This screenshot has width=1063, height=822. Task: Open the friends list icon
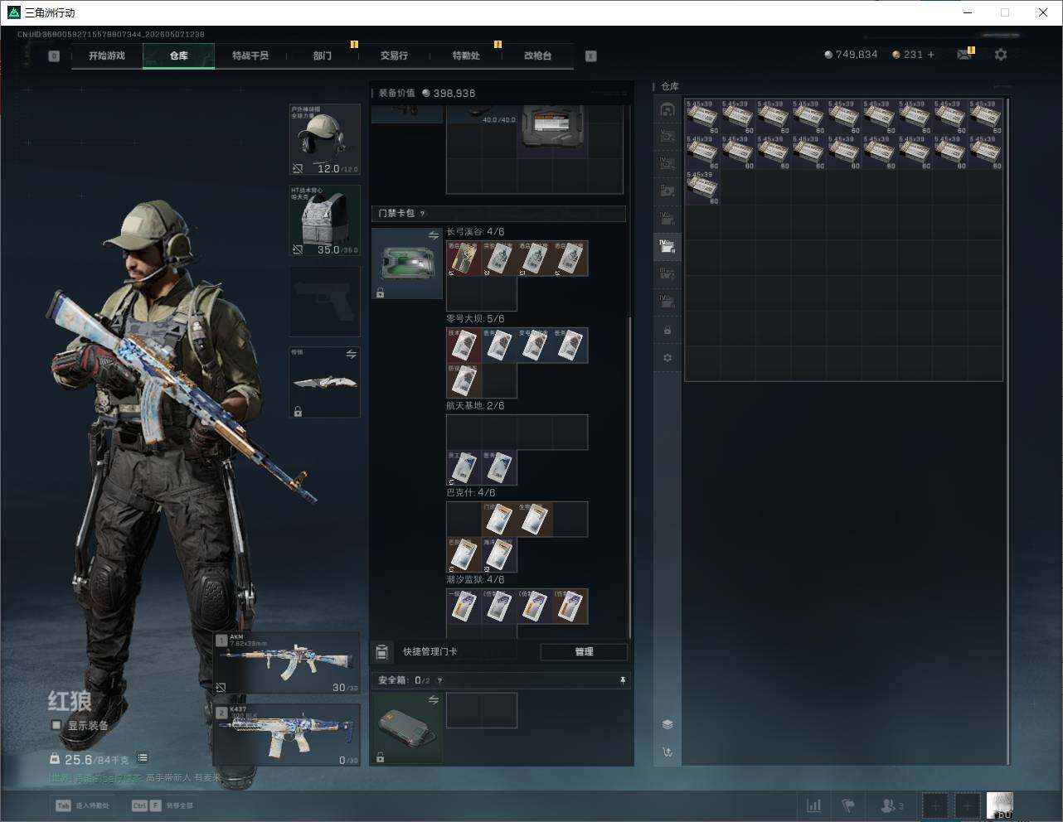(x=891, y=805)
